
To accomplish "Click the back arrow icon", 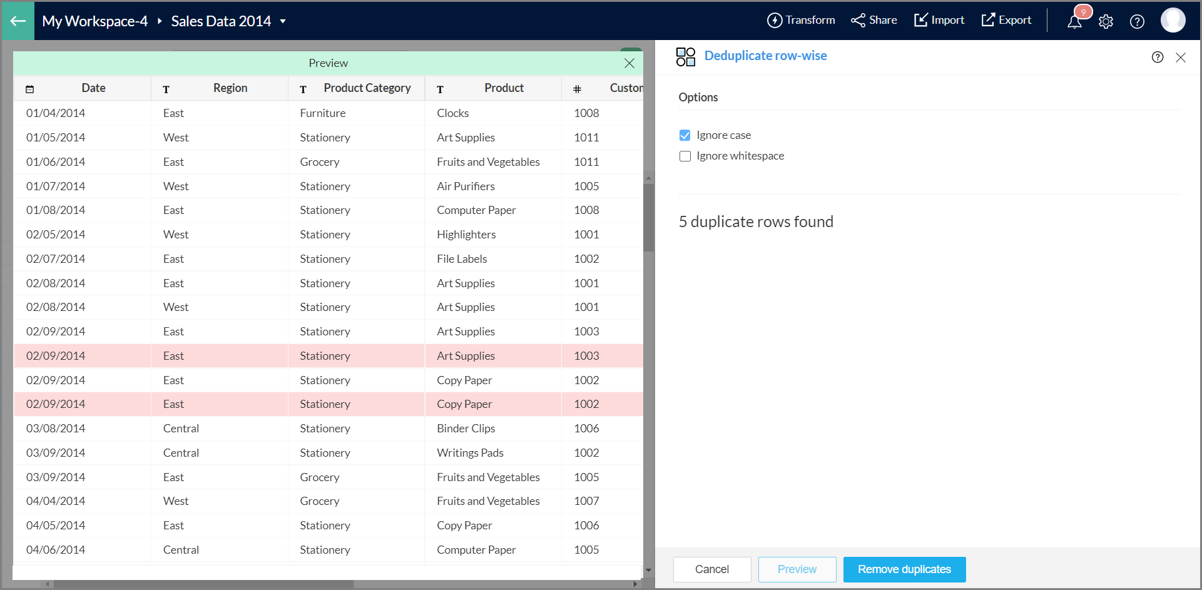I will pyautogui.click(x=18, y=21).
